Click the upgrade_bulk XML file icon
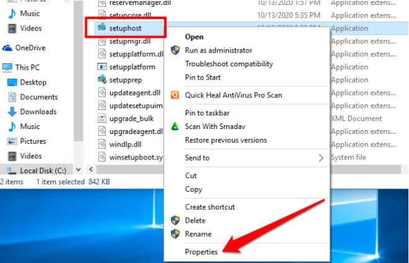 [x=102, y=118]
